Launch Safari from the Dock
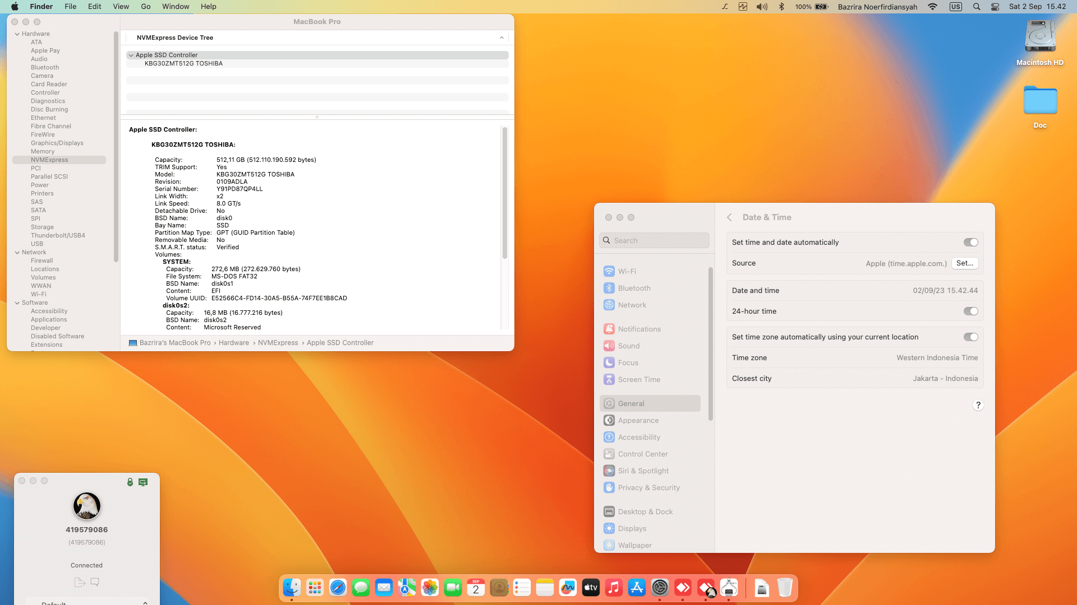 coord(338,588)
